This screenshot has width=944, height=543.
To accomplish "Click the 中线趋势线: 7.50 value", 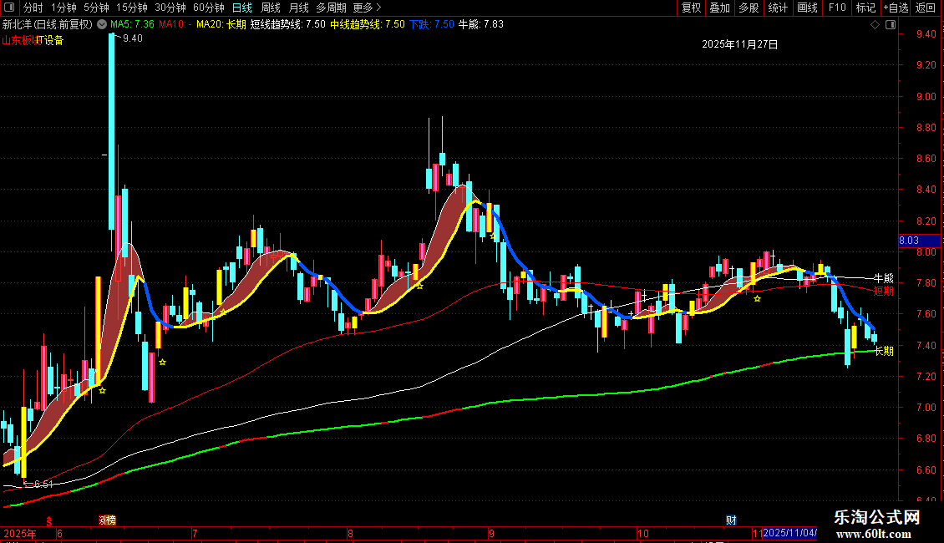I will [368, 24].
